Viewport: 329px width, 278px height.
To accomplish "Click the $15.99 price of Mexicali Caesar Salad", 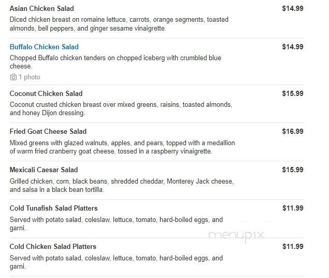I will (293, 170).
